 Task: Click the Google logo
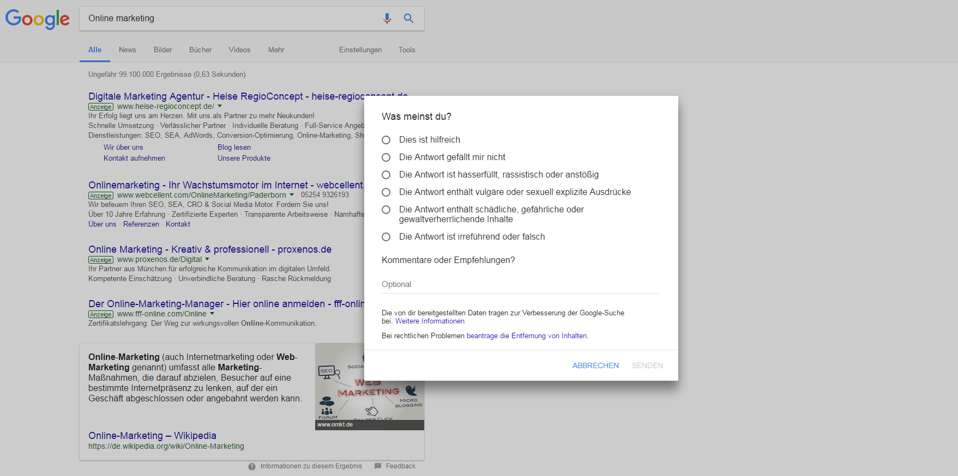[38, 19]
